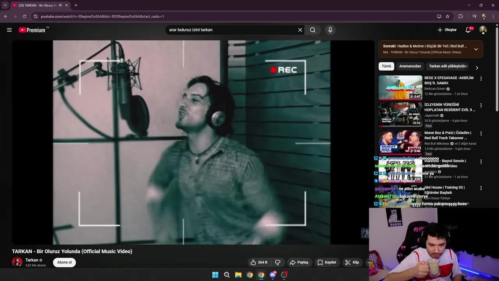
Task: Click the search magnifier button
Action: (x=313, y=30)
